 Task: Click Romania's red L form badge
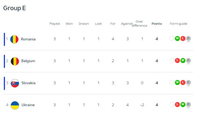[183, 38]
